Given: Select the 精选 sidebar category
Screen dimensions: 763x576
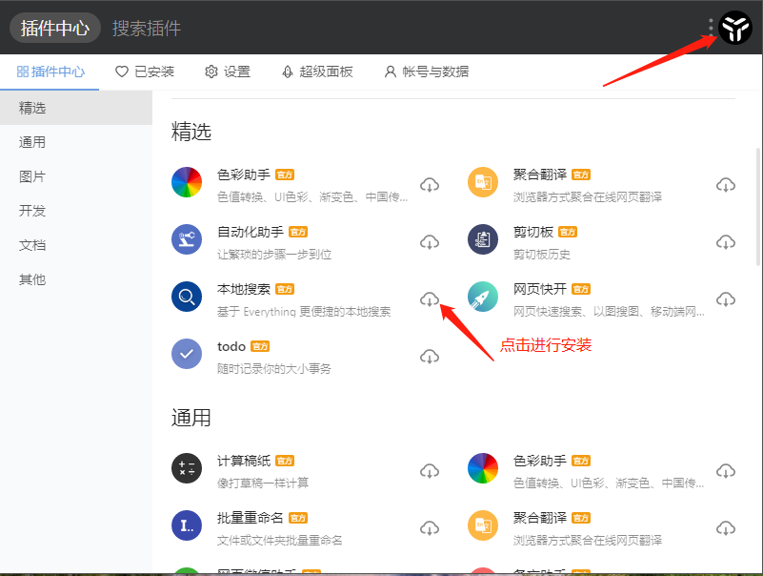Looking at the screenshot, I should tap(76, 108).
